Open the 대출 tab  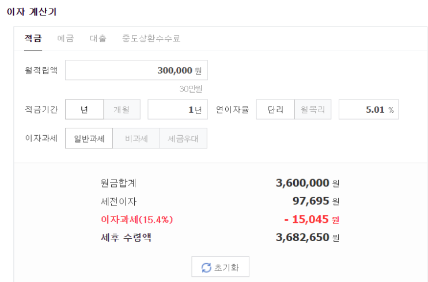(98, 39)
